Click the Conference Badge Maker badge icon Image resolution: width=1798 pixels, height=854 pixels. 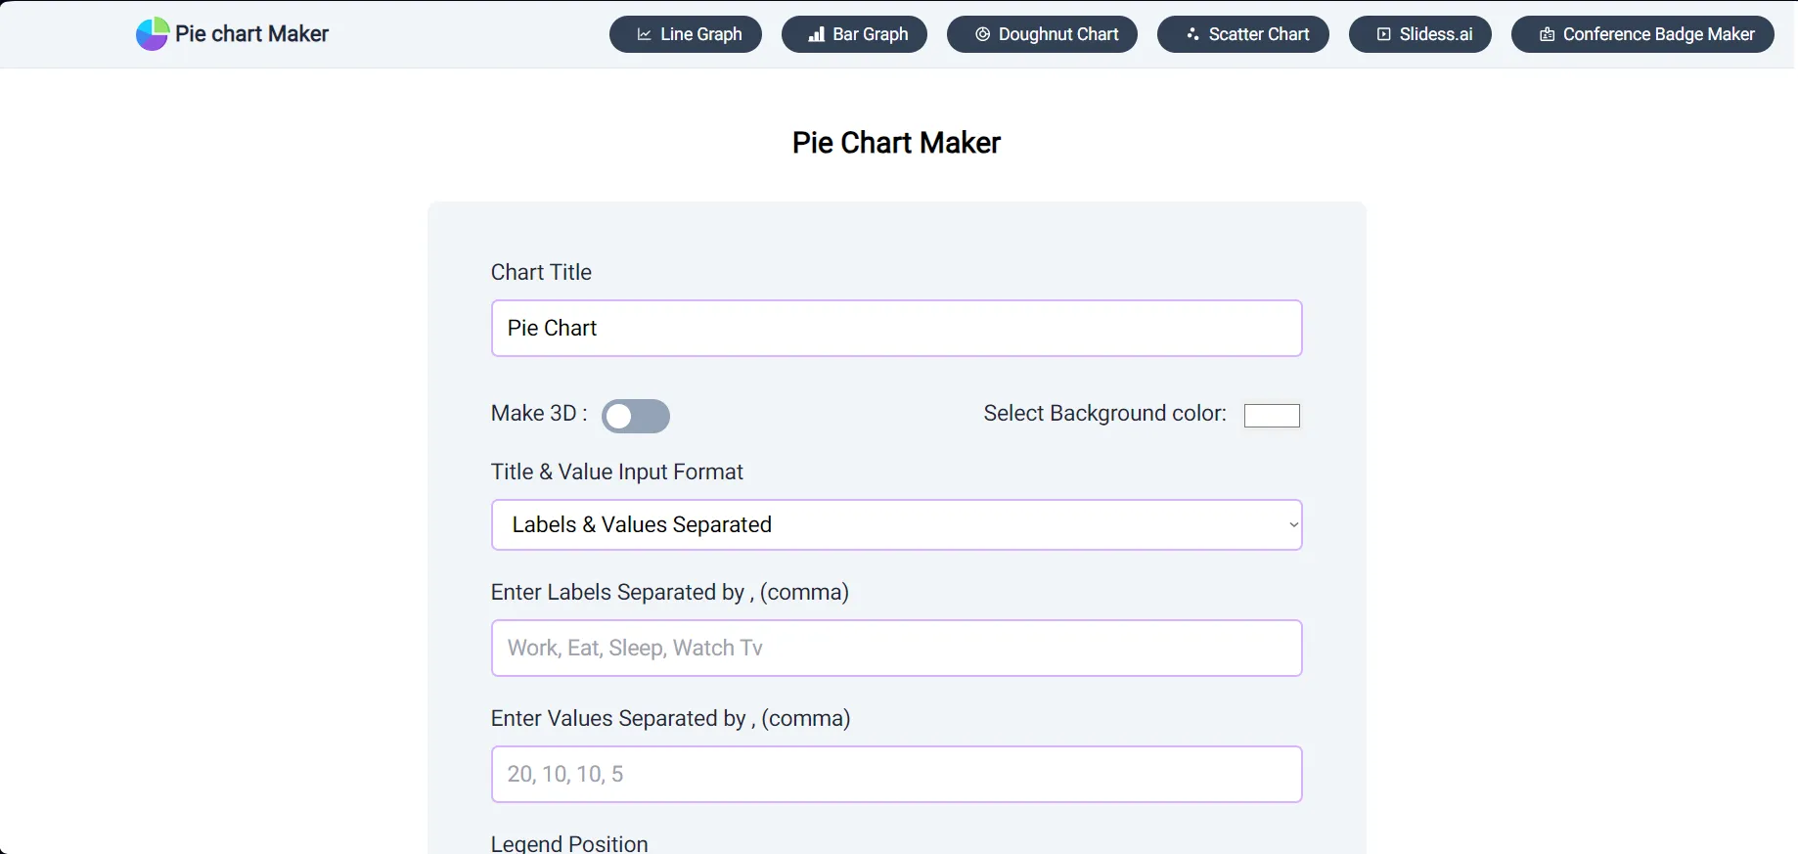[x=1547, y=33]
